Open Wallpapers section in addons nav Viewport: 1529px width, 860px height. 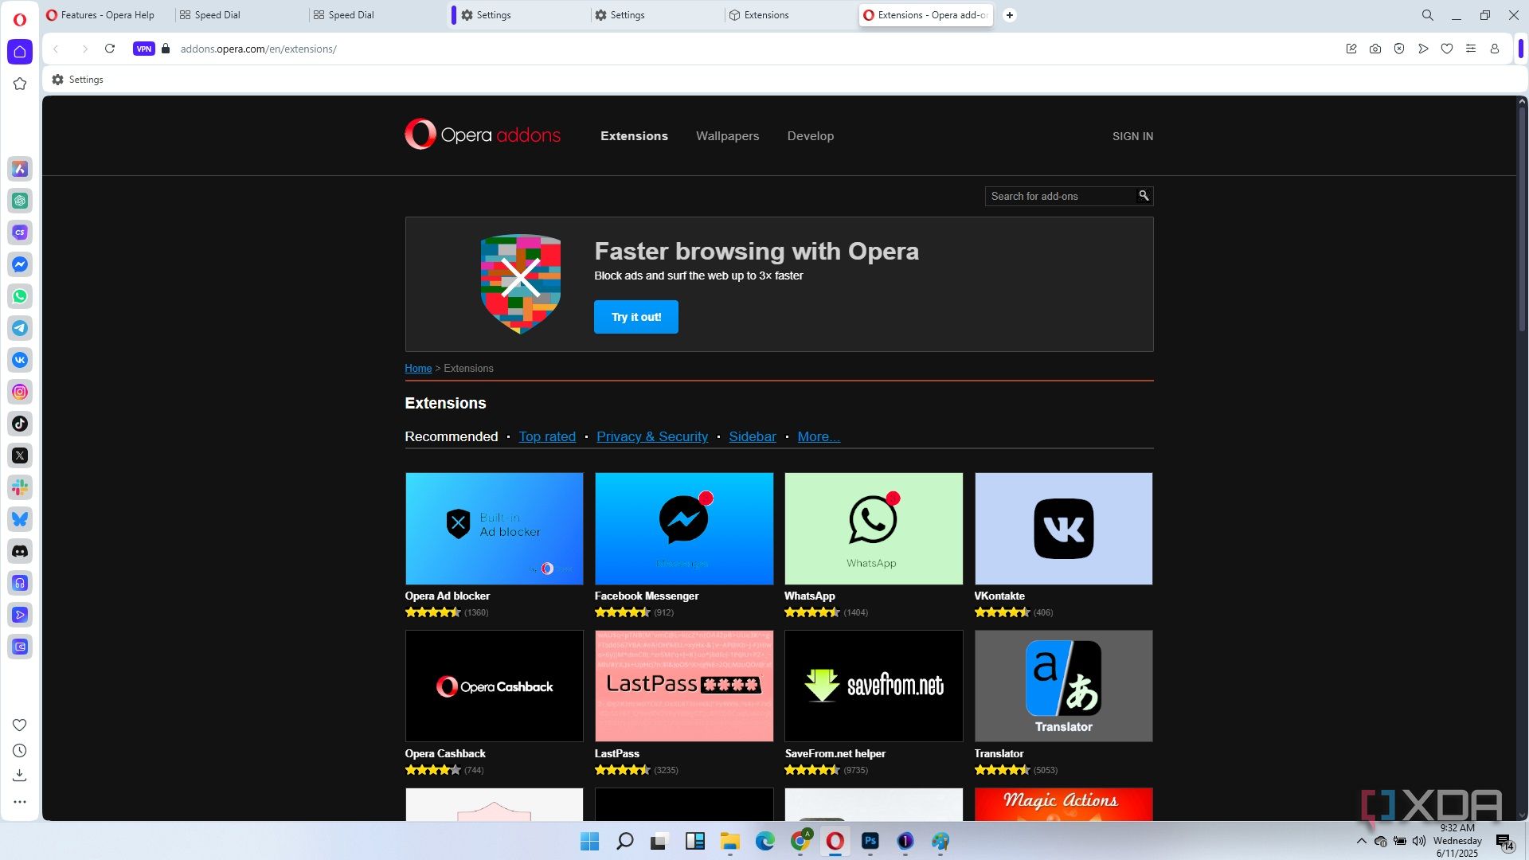pyautogui.click(x=727, y=136)
